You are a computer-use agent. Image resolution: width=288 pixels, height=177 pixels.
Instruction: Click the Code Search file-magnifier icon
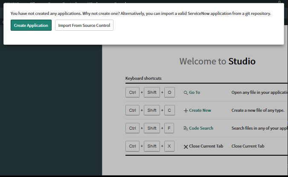(x=186, y=128)
